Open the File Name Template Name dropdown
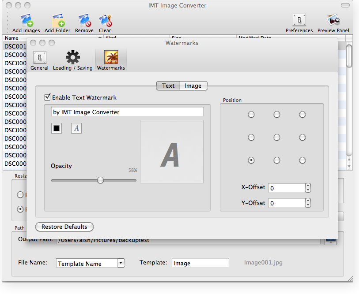Viewport: 359px width, 294px height. tap(91, 263)
